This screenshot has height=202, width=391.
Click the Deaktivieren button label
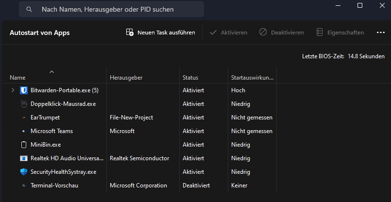(x=287, y=33)
